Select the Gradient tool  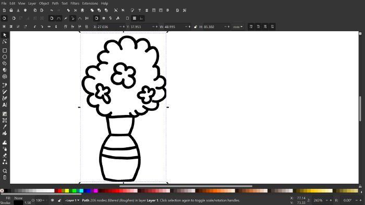click(x=5, y=114)
